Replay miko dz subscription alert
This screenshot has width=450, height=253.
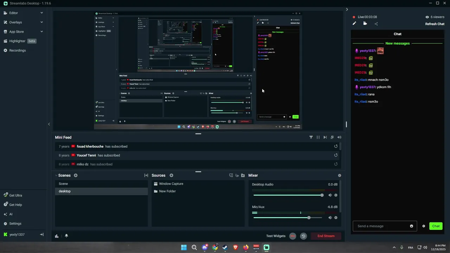[336, 164]
